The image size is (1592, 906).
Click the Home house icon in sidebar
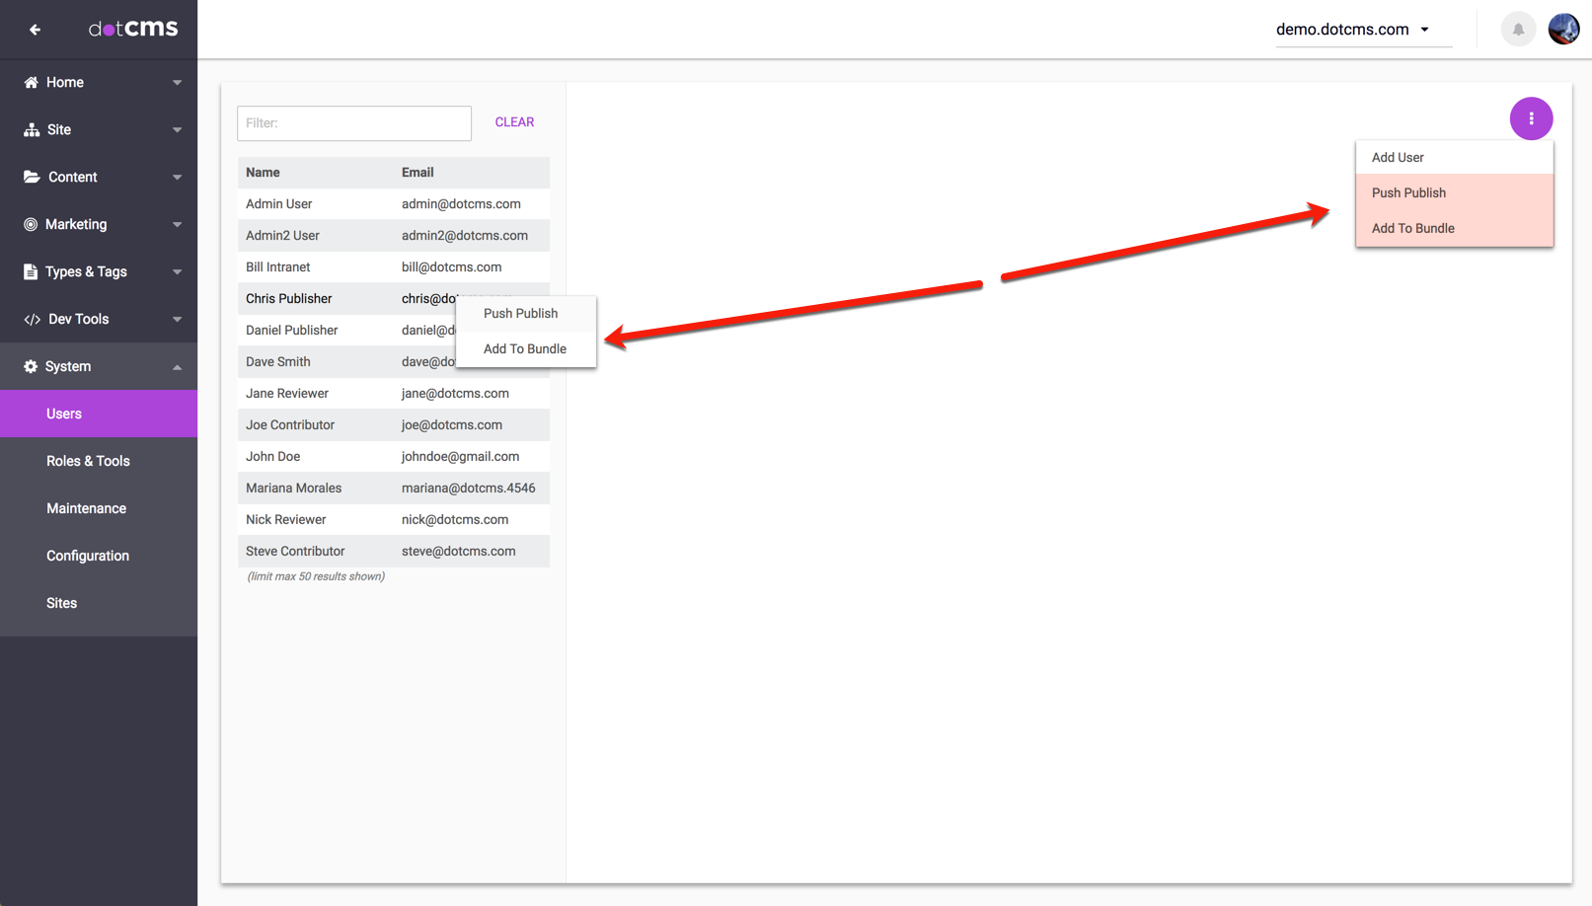pos(32,83)
